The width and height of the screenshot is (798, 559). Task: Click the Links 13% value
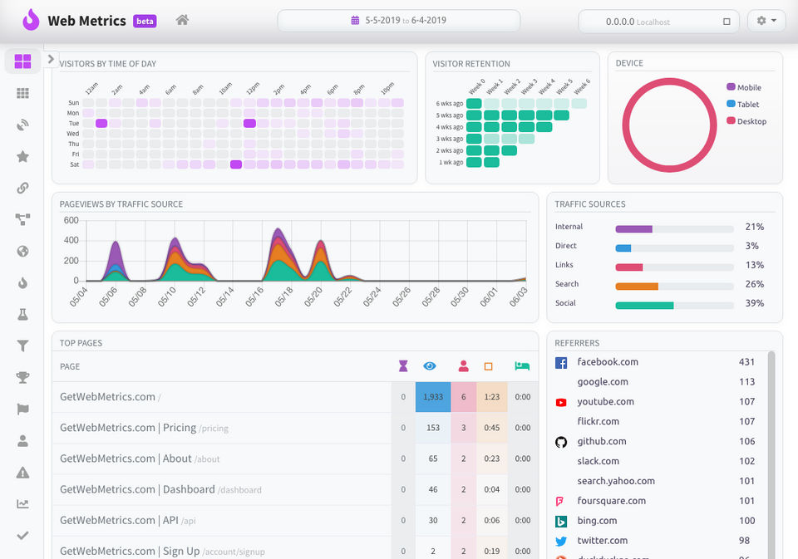(754, 265)
